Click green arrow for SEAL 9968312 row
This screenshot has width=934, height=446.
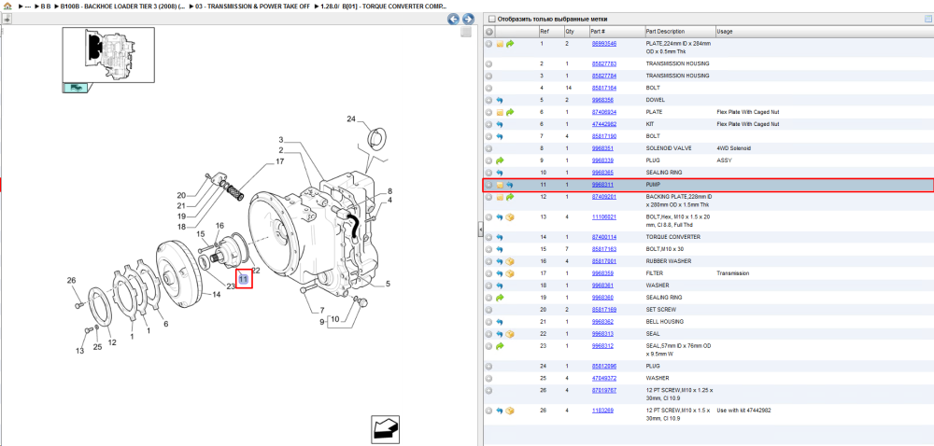tap(500, 346)
